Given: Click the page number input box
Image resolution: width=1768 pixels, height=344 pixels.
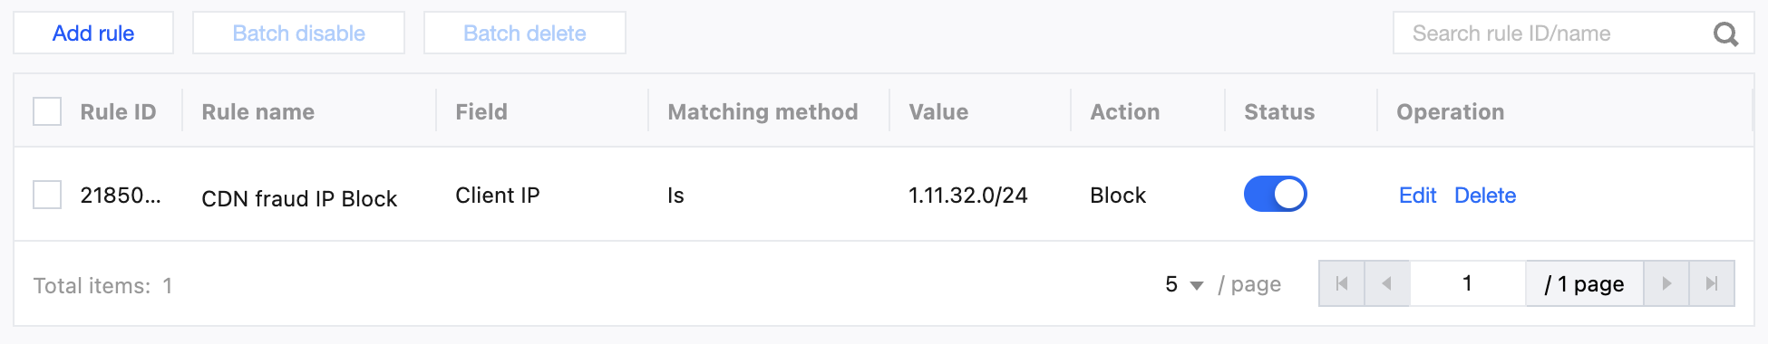Looking at the screenshot, I should pyautogui.click(x=1468, y=283).
